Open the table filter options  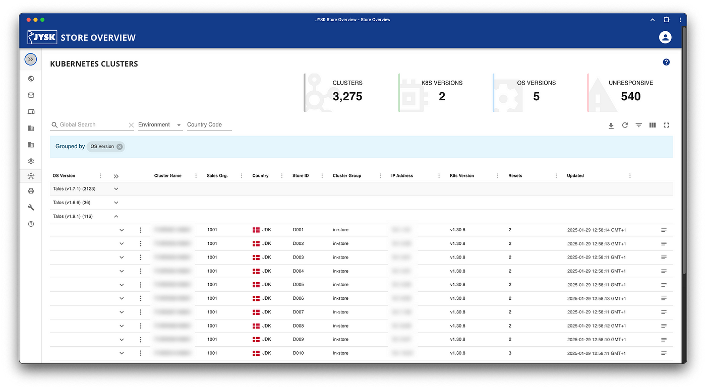click(x=638, y=125)
